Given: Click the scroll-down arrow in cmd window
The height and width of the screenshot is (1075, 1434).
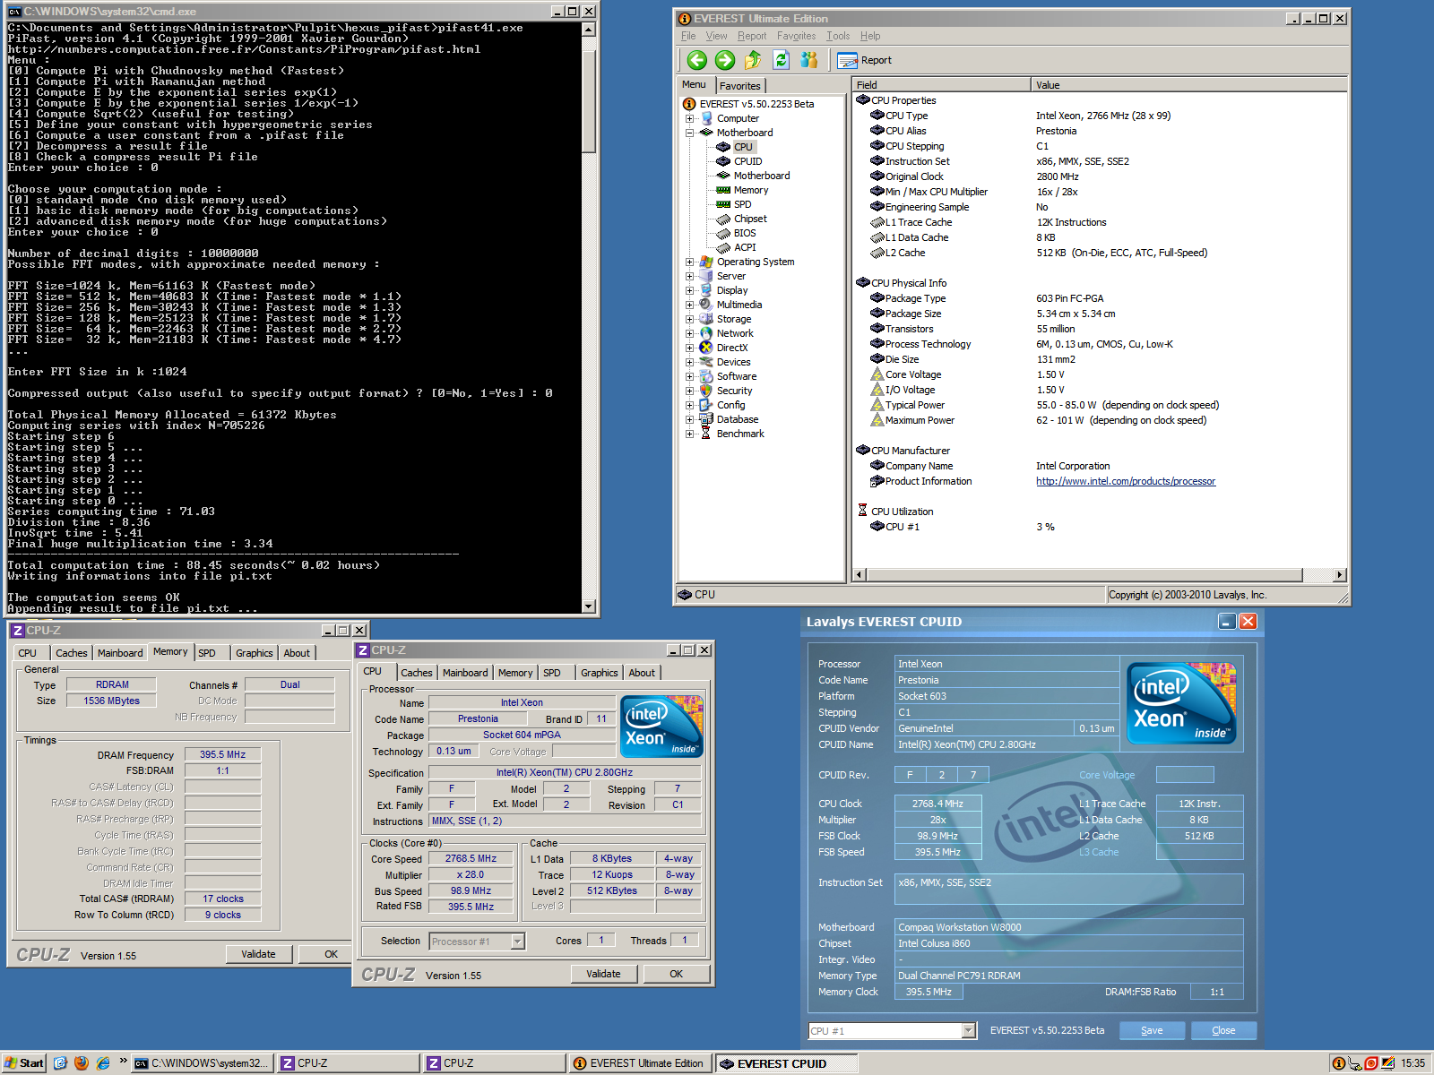Looking at the screenshot, I should (589, 606).
